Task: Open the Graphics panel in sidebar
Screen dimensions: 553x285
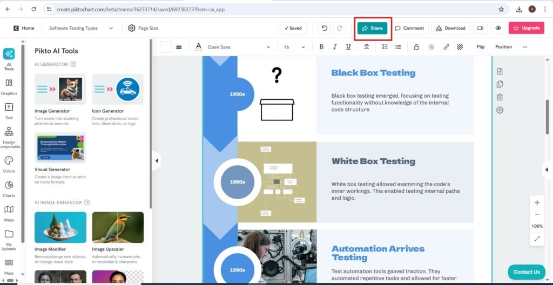Action: pyautogui.click(x=9, y=86)
